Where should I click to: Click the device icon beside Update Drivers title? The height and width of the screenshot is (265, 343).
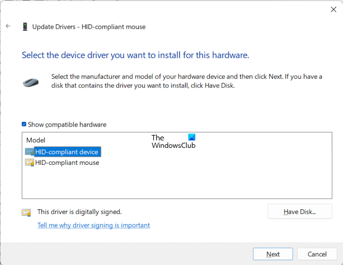click(24, 27)
